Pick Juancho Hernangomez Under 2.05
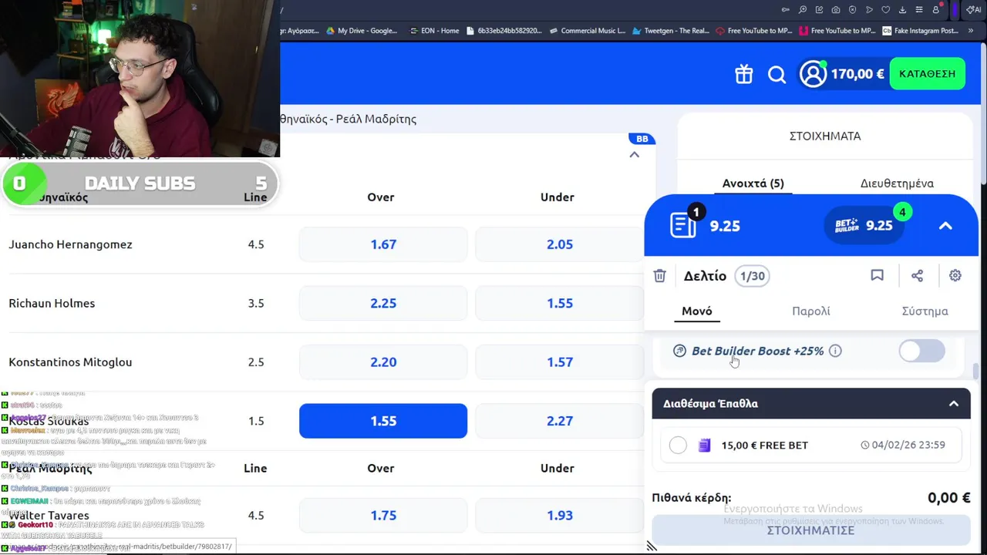987x555 pixels. tap(560, 244)
